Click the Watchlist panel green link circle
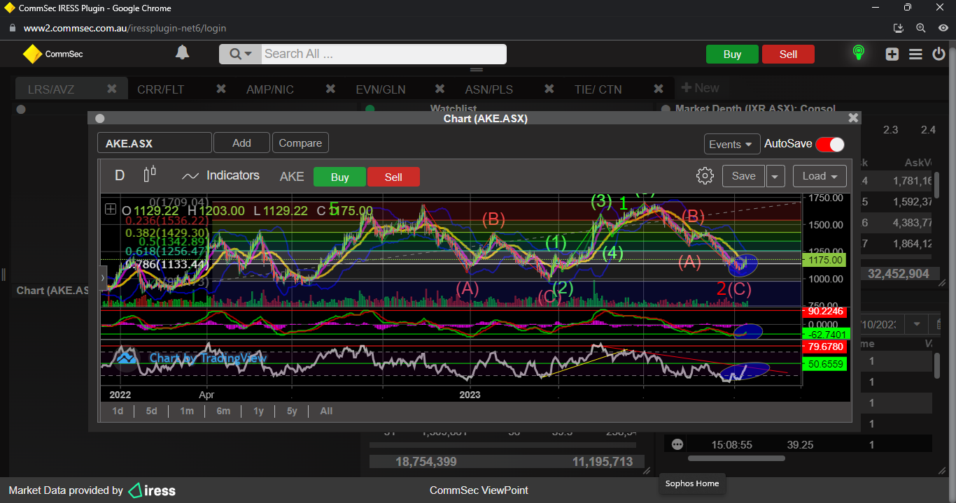The height and width of the screenshot is (503, 956). click(370, 109)
